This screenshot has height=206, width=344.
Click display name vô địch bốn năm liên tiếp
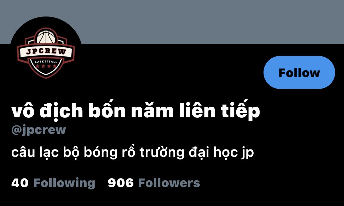(136, 111)
